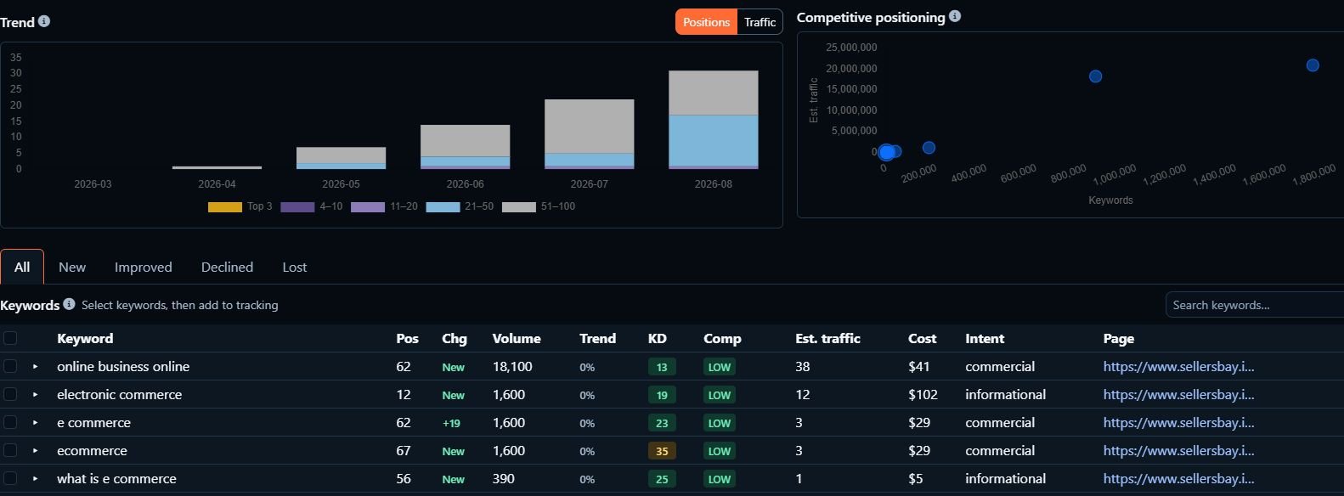Click the 2026-05 trend bar
The height and width of the screenshot is (496, 1344).
[341, 158]
